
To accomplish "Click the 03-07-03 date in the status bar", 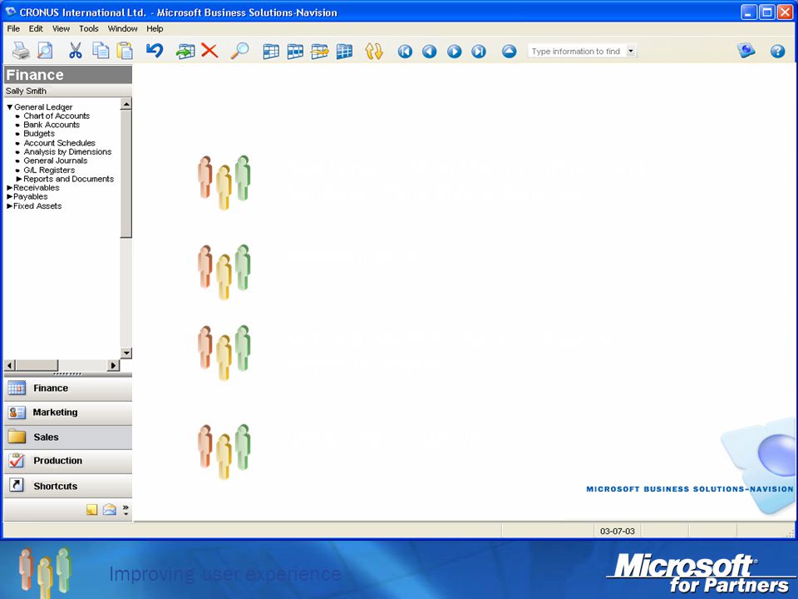I will click(x=617, y=532).
